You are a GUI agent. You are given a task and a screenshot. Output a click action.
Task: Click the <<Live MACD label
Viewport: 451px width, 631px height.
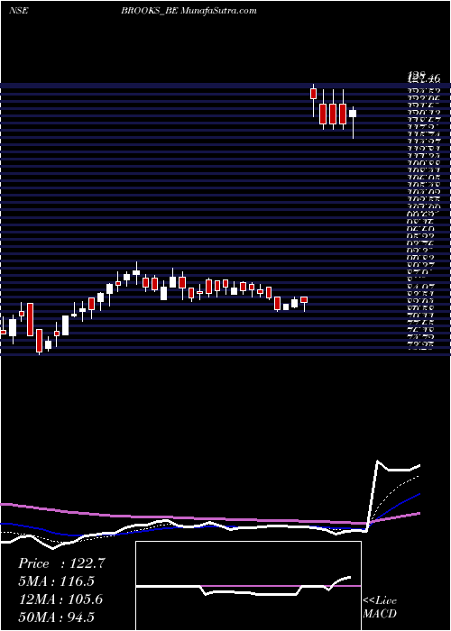(x=380, y=608)
